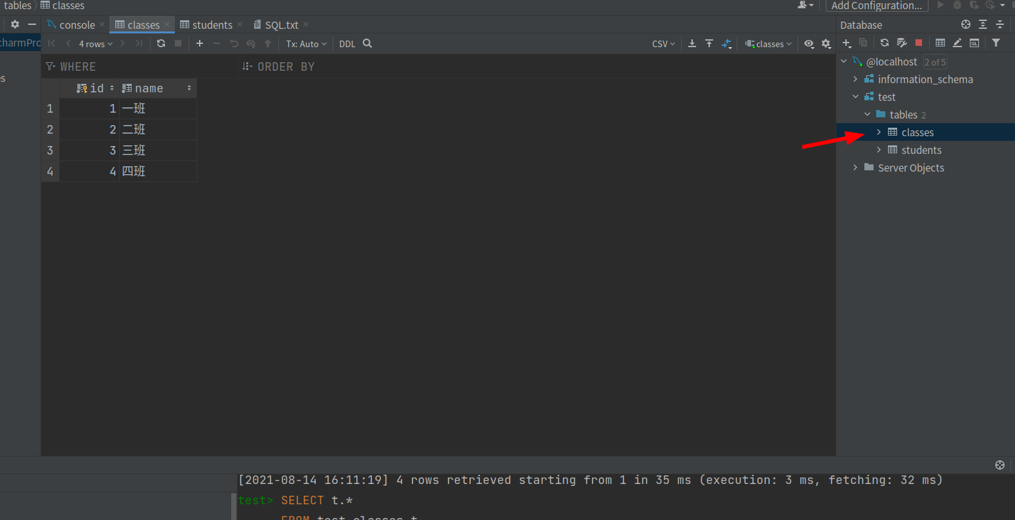Image resolution: width=1015 pixels, height=520 pixels.
Task: Expand the students table node
Action: [x=879, y=150]
